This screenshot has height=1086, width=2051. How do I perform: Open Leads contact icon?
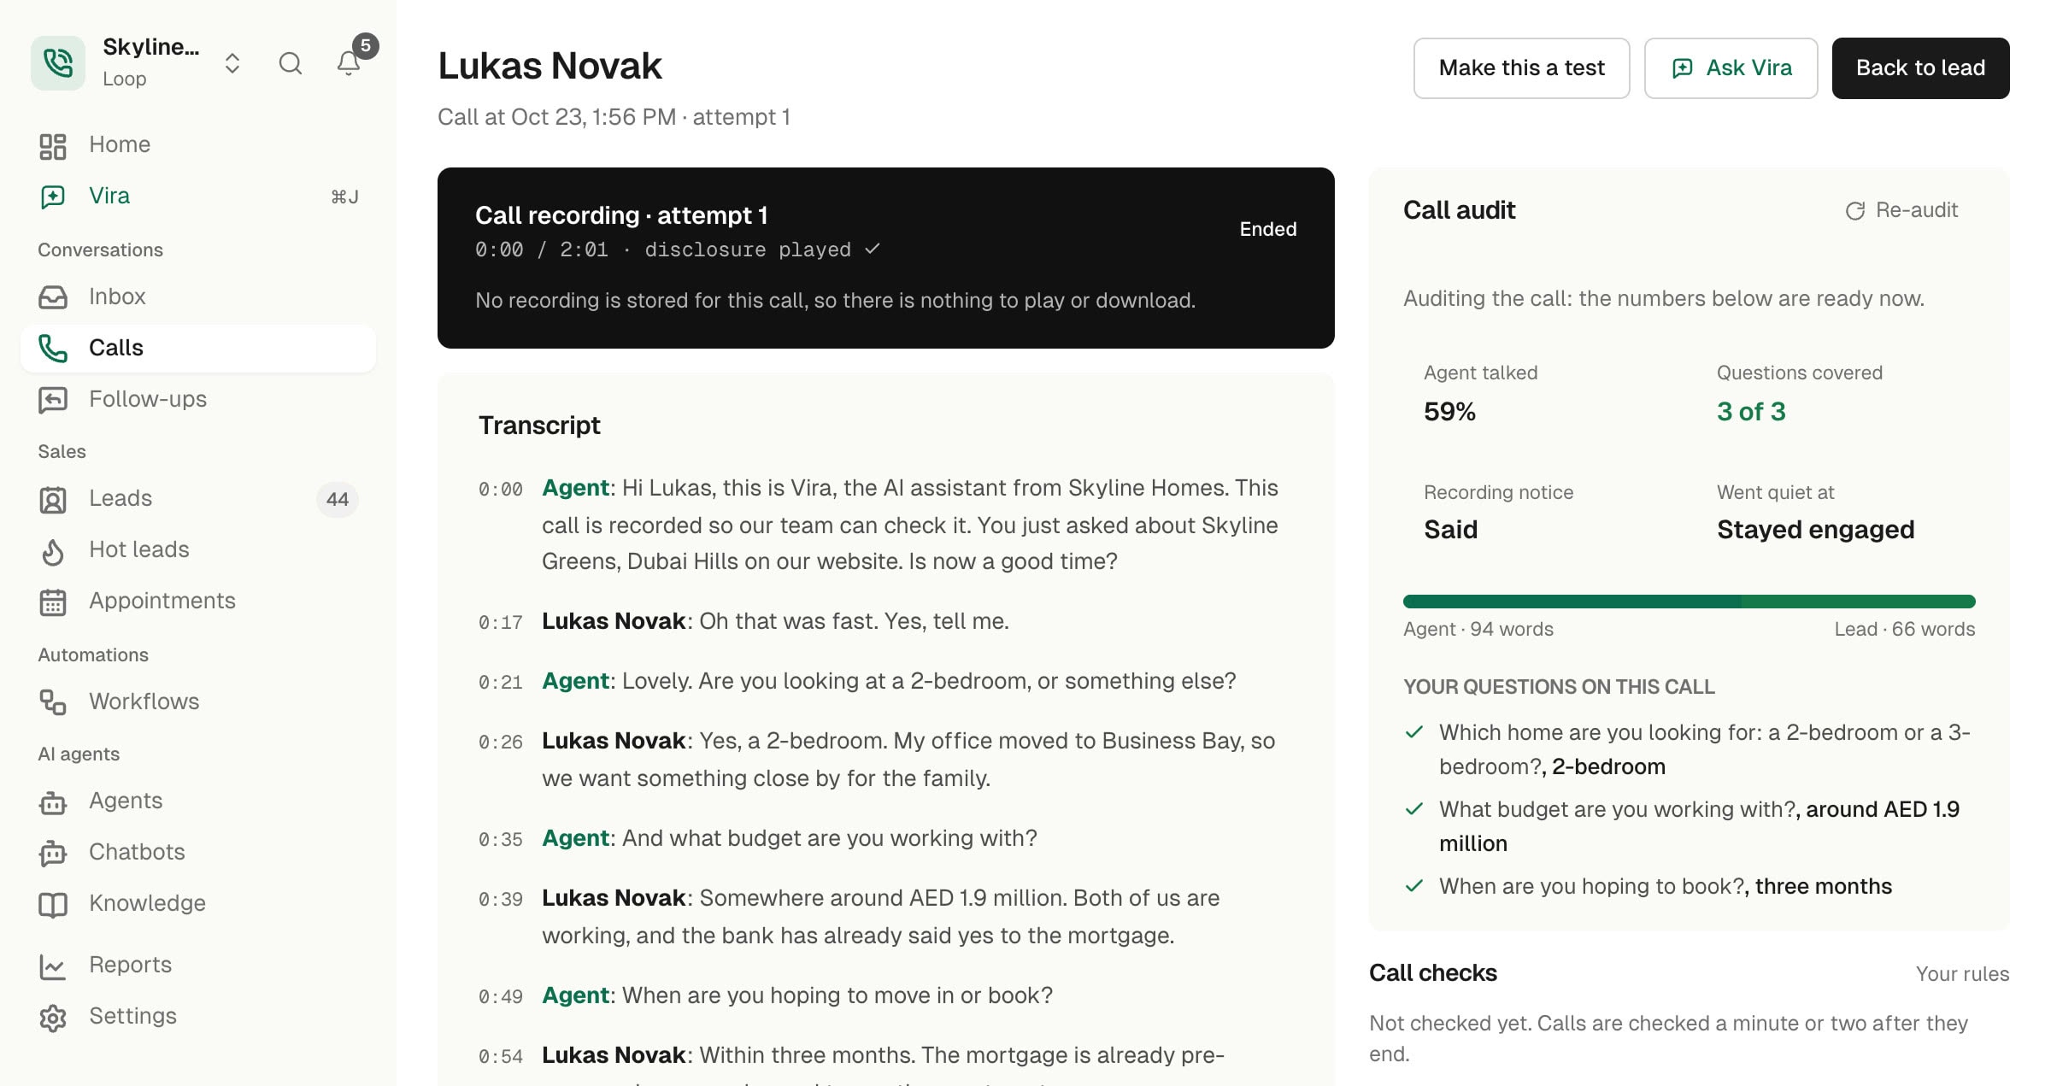point(53,499)
